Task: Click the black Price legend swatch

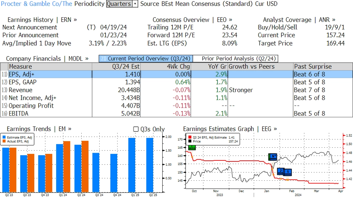Action: pyautogui.click(x=190, y=141)
